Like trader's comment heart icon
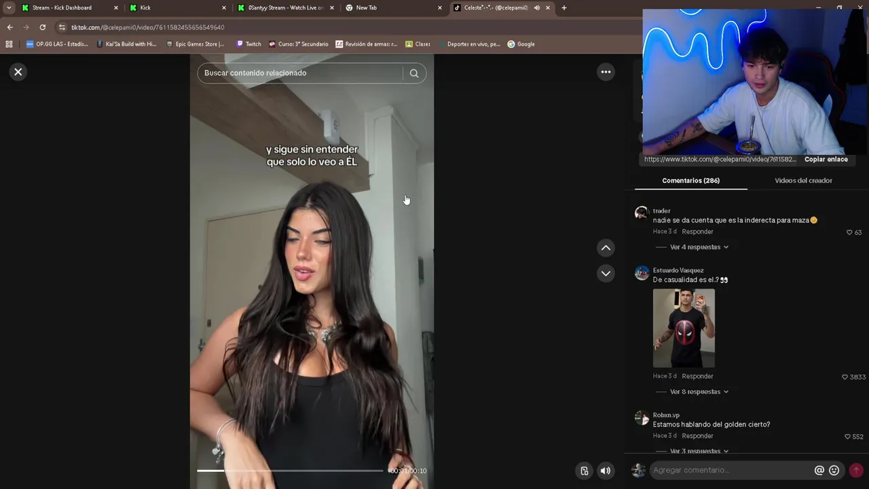The height and width of the screenshot is (489, 869). click(x=849, y=232)
